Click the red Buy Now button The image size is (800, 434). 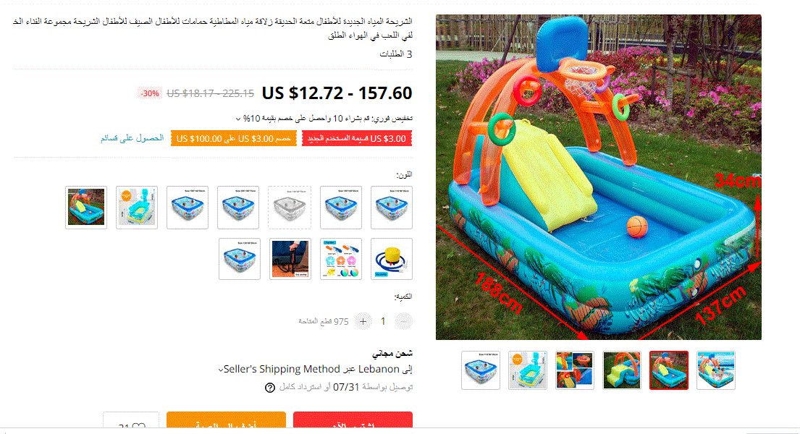pos(353,420)
